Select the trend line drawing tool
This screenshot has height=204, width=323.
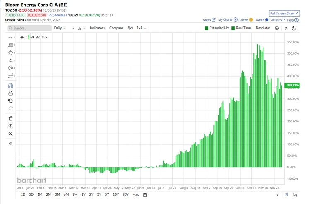(x=10, y=38)
